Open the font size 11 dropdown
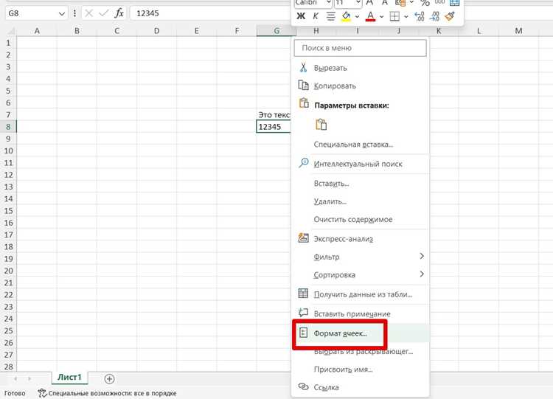This screenshot has height=399, width=553. click(x=358, y=3)
